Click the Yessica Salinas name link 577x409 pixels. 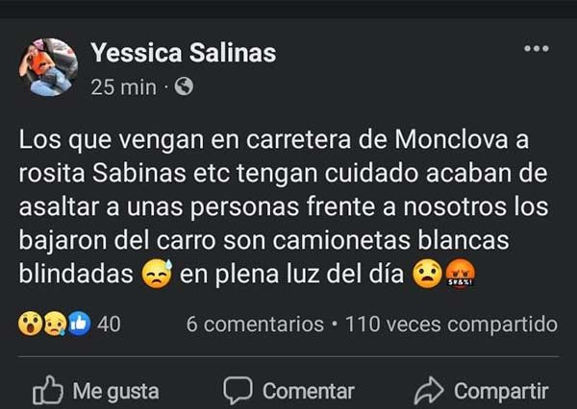[183, 53]
